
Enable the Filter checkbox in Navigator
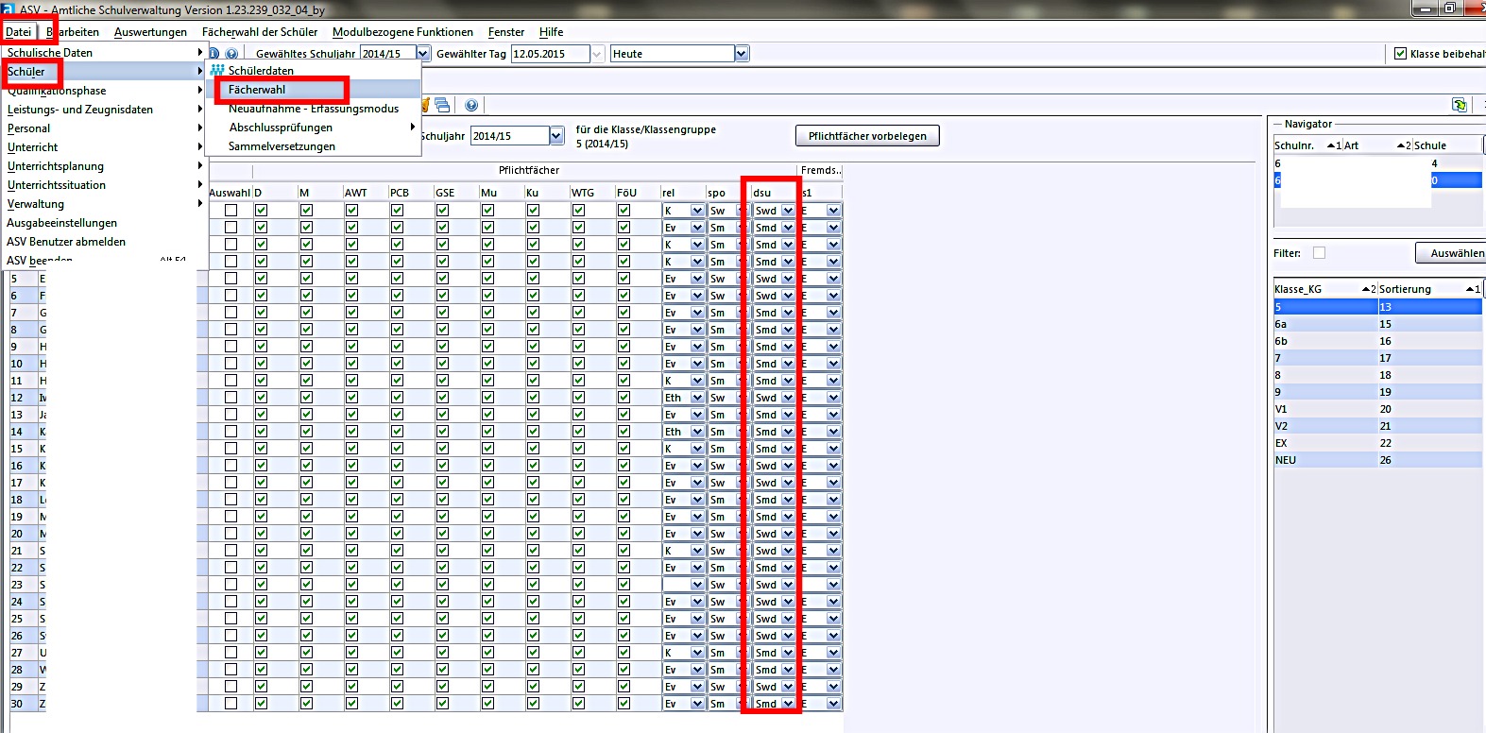[x=1320, y=253]
